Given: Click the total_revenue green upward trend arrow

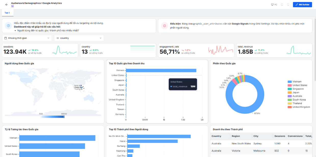Looking at the screenshot, I should [256, 50].
